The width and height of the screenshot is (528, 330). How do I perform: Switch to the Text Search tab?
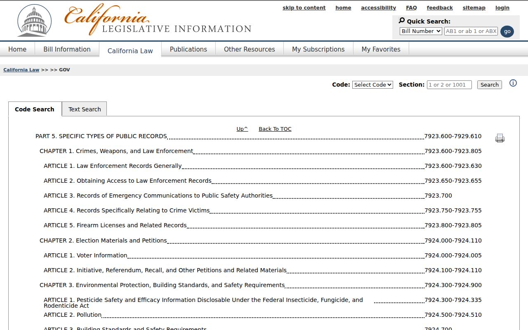point(85,109)
